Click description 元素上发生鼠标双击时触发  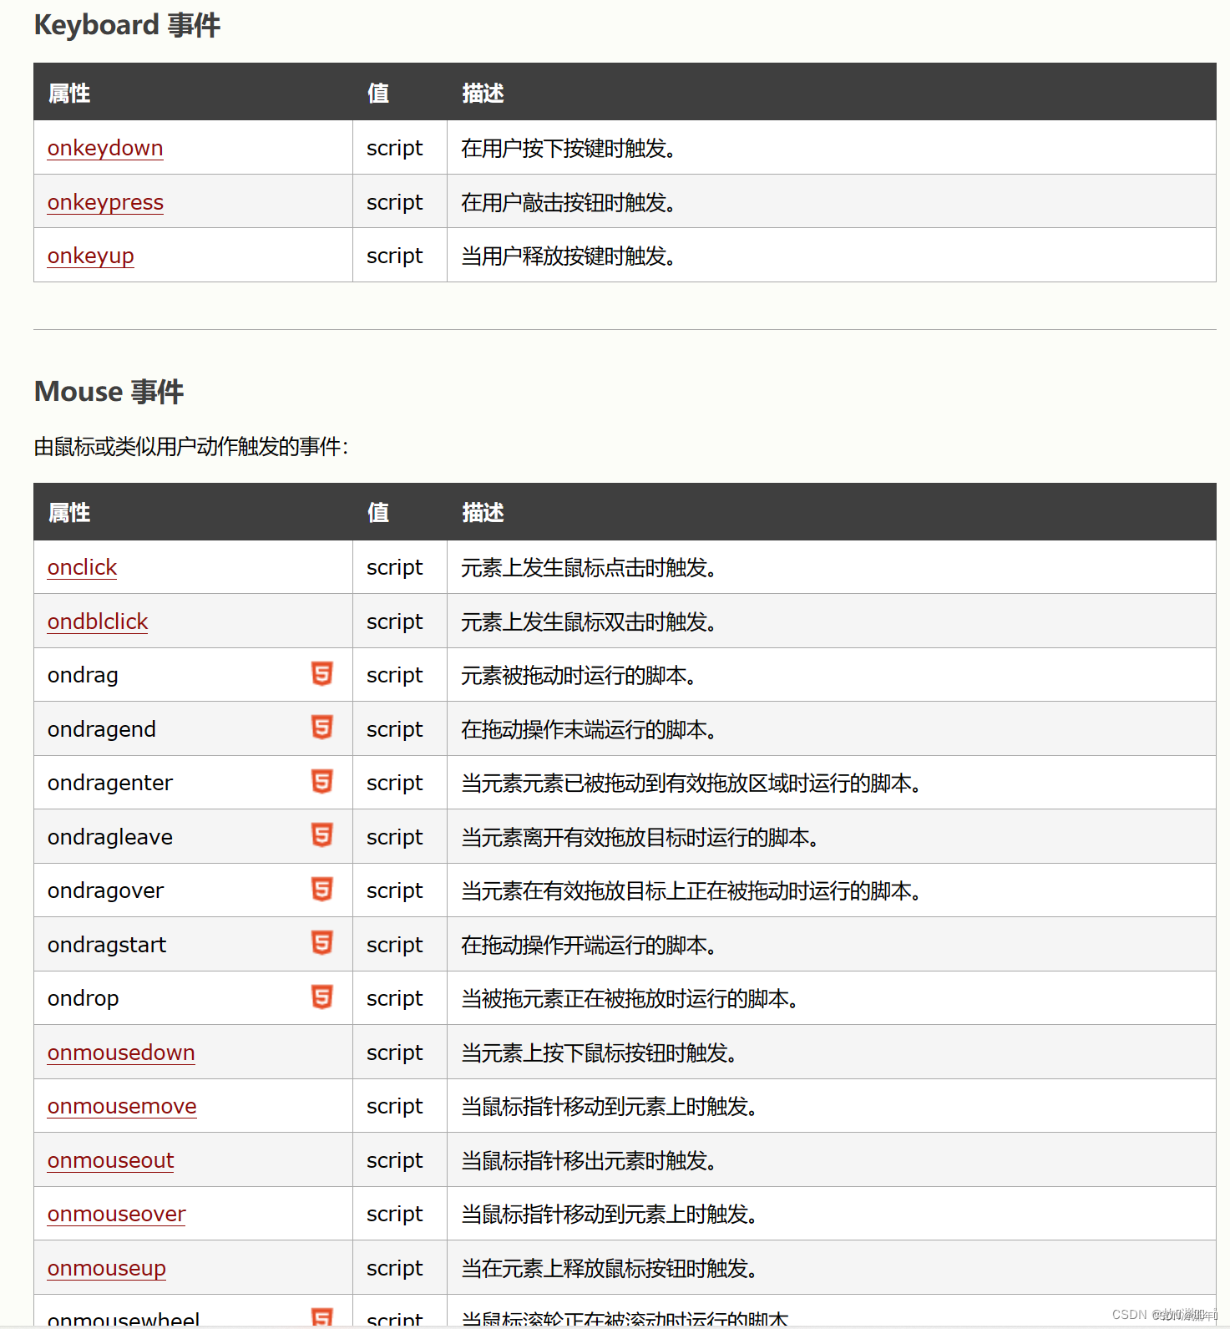point(589,621)
